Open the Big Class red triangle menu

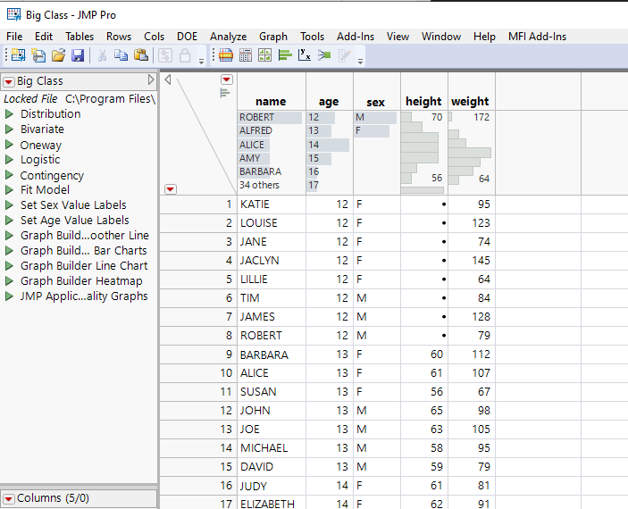[x=9, y=81]
